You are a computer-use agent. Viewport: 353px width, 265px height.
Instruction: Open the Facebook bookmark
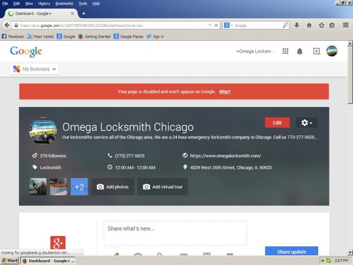(13, 36)
